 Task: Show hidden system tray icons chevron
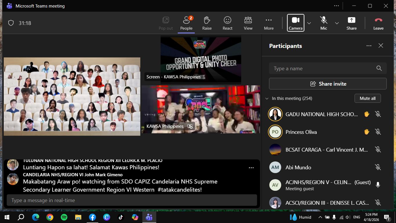click(320, 217)
